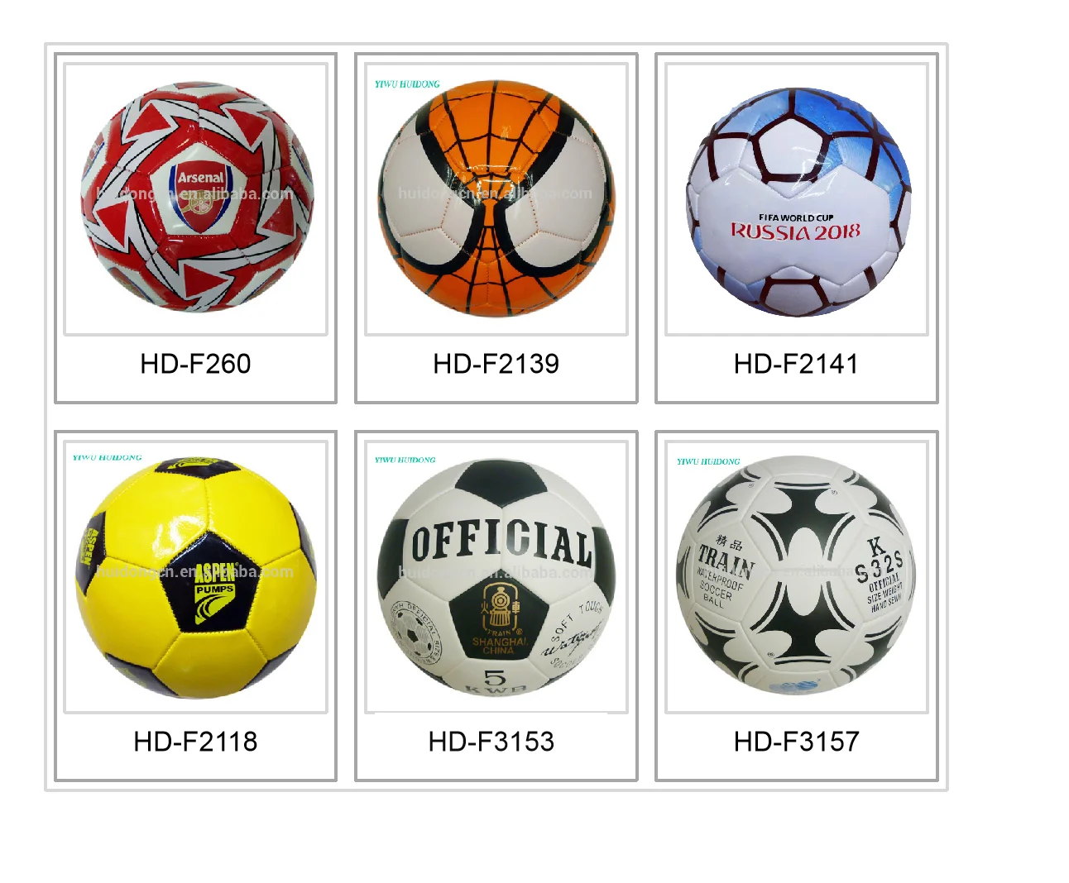Open the black-and-white OFFICIAL ball image
The width and height of the screenshot is (1069, 883).
(x=496, y=576)
